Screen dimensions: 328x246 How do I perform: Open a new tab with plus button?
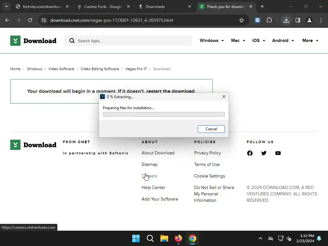[x=262, y=6]
